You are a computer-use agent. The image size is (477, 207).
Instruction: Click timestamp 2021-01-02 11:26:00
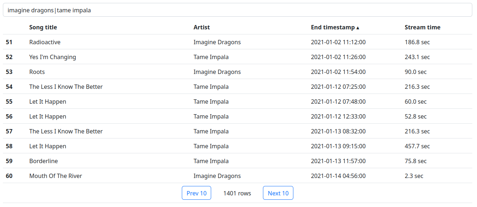point(338,57)
